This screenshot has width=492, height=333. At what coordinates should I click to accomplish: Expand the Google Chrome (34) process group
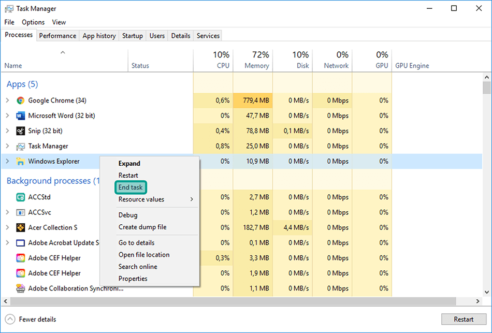click(8, 100)
